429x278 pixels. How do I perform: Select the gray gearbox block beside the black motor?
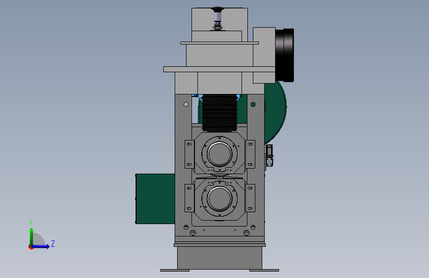pos(264,55)
